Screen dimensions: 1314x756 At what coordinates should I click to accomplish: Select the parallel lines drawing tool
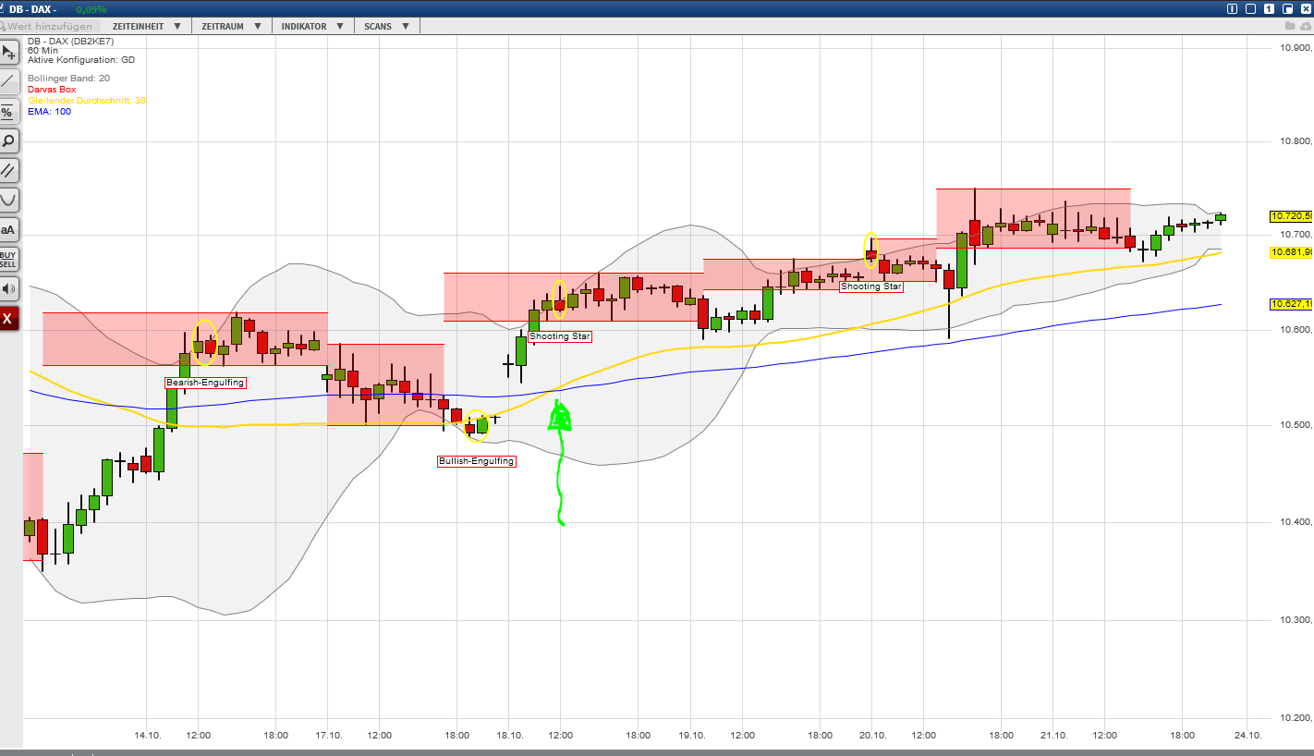point(9,170)
